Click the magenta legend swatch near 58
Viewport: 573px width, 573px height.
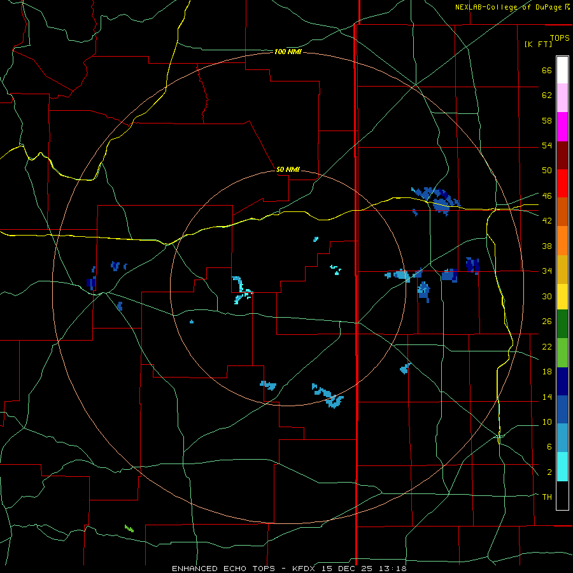pos(562,127)
